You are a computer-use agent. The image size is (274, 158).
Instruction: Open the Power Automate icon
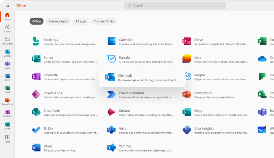(112, 94)
